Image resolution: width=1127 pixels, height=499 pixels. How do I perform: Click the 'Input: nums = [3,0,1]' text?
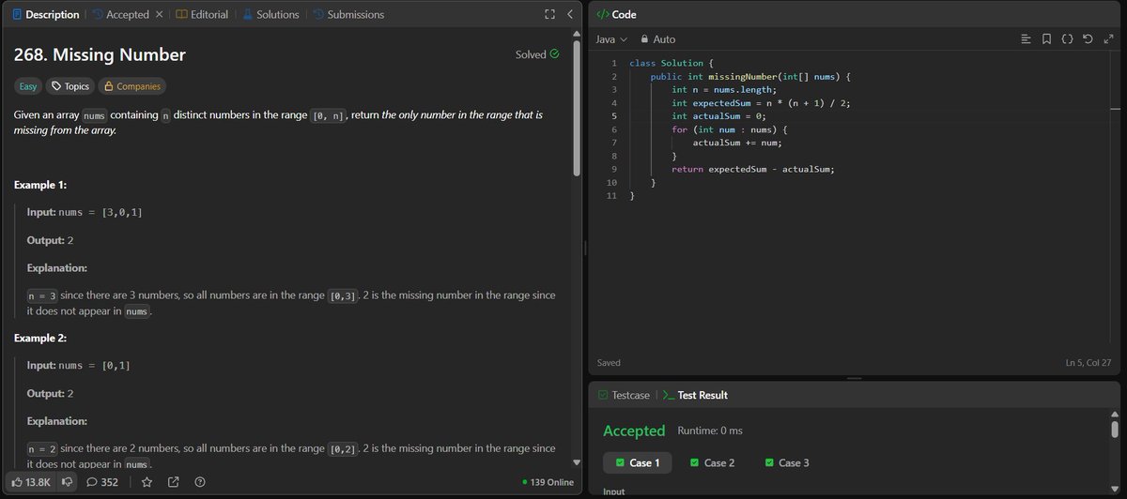coord(85,213)
